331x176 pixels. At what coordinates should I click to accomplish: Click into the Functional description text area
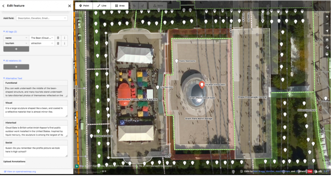click(36, 92)
